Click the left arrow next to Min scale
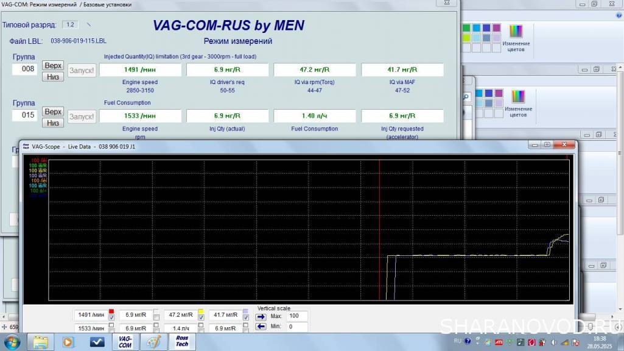Image resolution: width=624 pixels, height=351 pixels. (x=261, y=327)
